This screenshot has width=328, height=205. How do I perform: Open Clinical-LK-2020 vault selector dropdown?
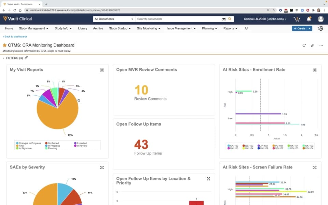265,19
